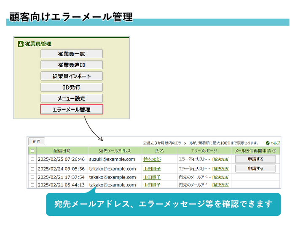Click 申請する for suzuki@example.com

tap(255, 159)
